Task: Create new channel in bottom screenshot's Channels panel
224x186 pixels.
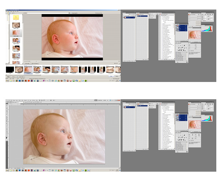Action: point(185,130)
